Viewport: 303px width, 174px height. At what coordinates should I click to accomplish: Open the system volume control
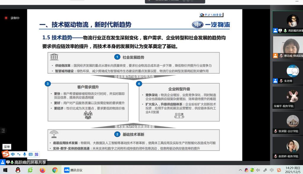(x=258, y=170)
